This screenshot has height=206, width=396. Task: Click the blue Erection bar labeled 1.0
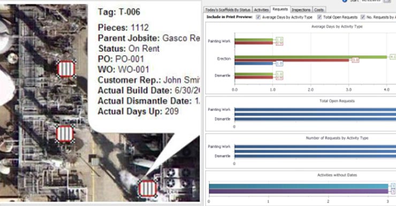[x=254, y=63]
